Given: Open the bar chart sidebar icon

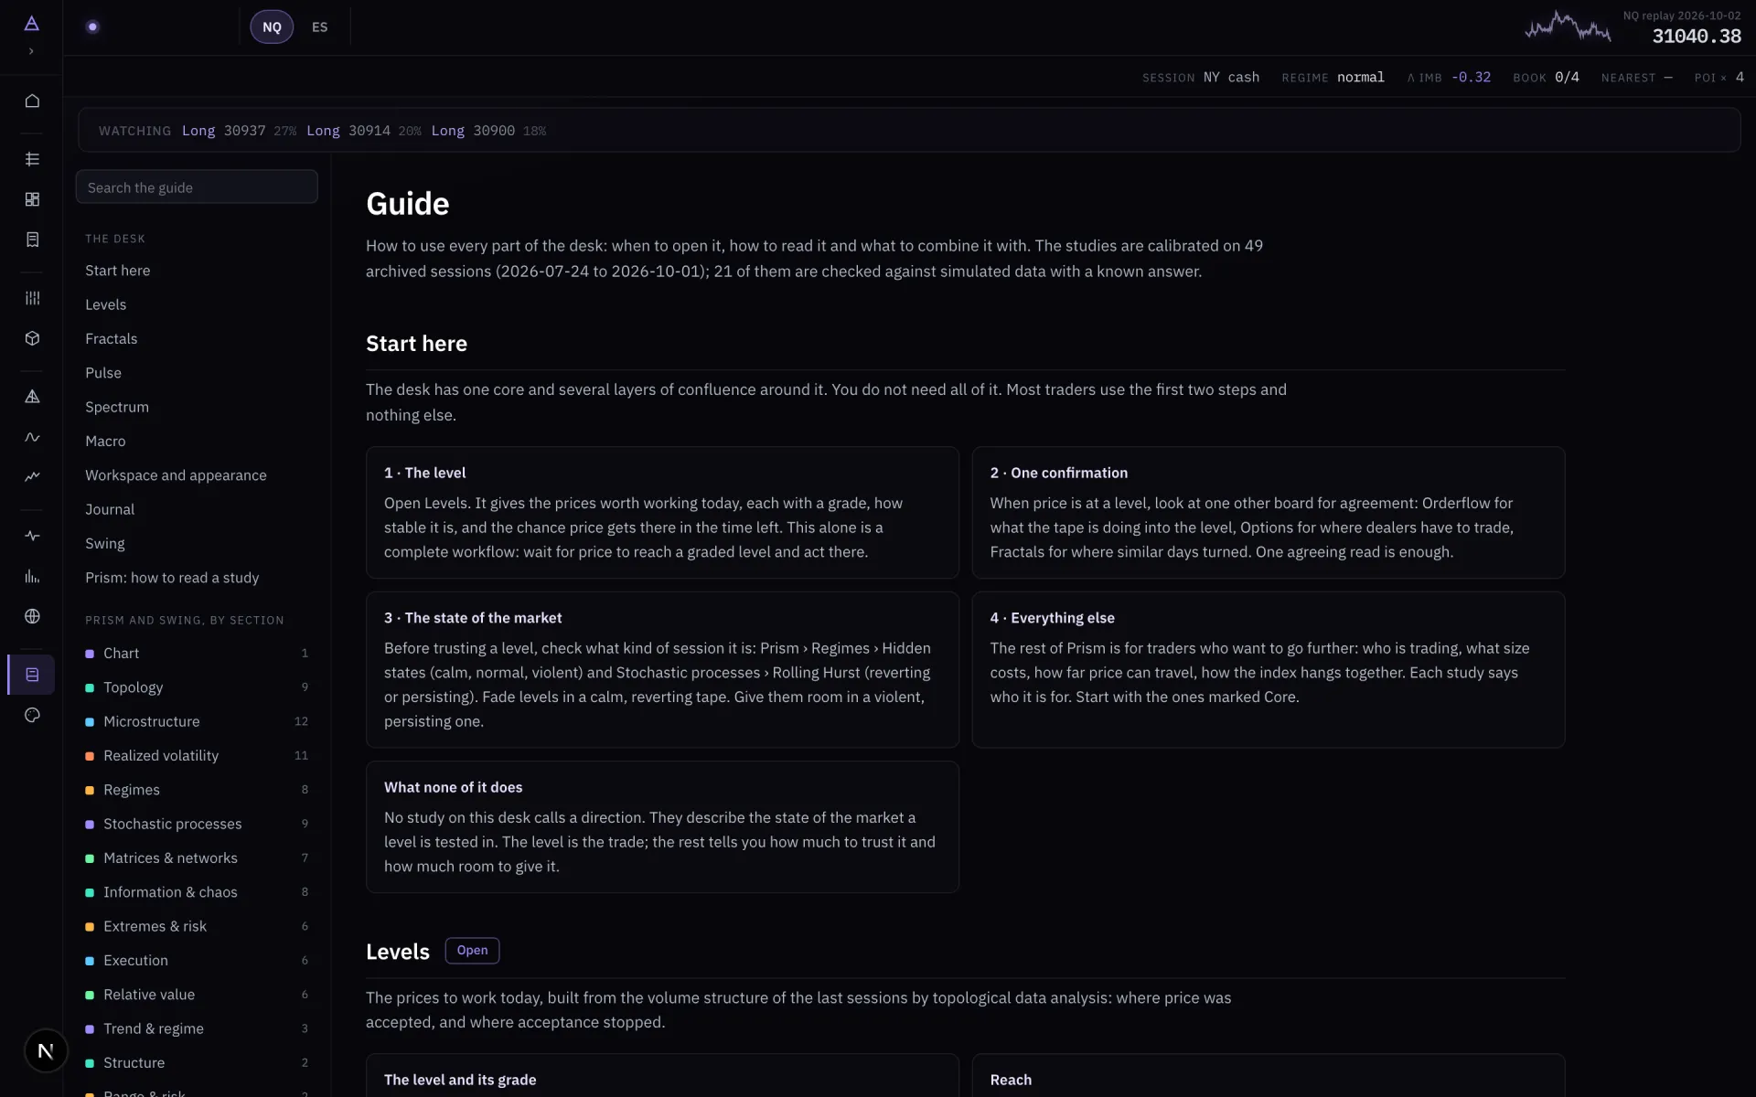Looking at the screenshot, I should 32,576.
